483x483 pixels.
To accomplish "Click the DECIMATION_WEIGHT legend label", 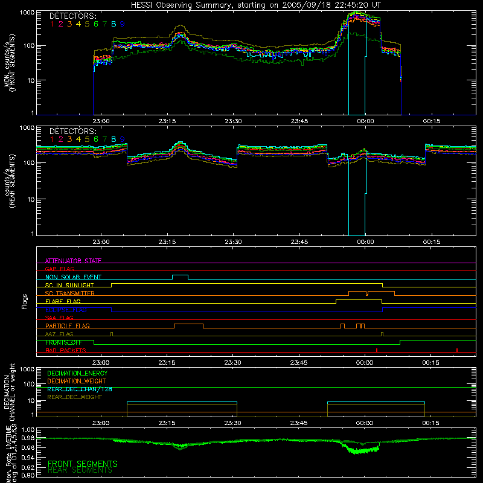I will click(77, 381).
